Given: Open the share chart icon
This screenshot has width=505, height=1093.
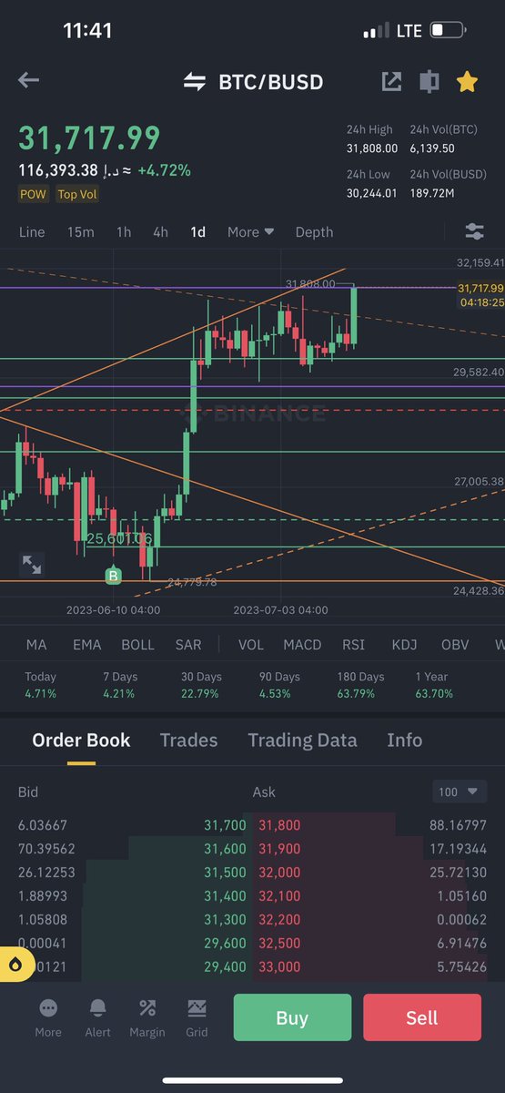Looking at the screenshot, I should [x=391, y=81].
